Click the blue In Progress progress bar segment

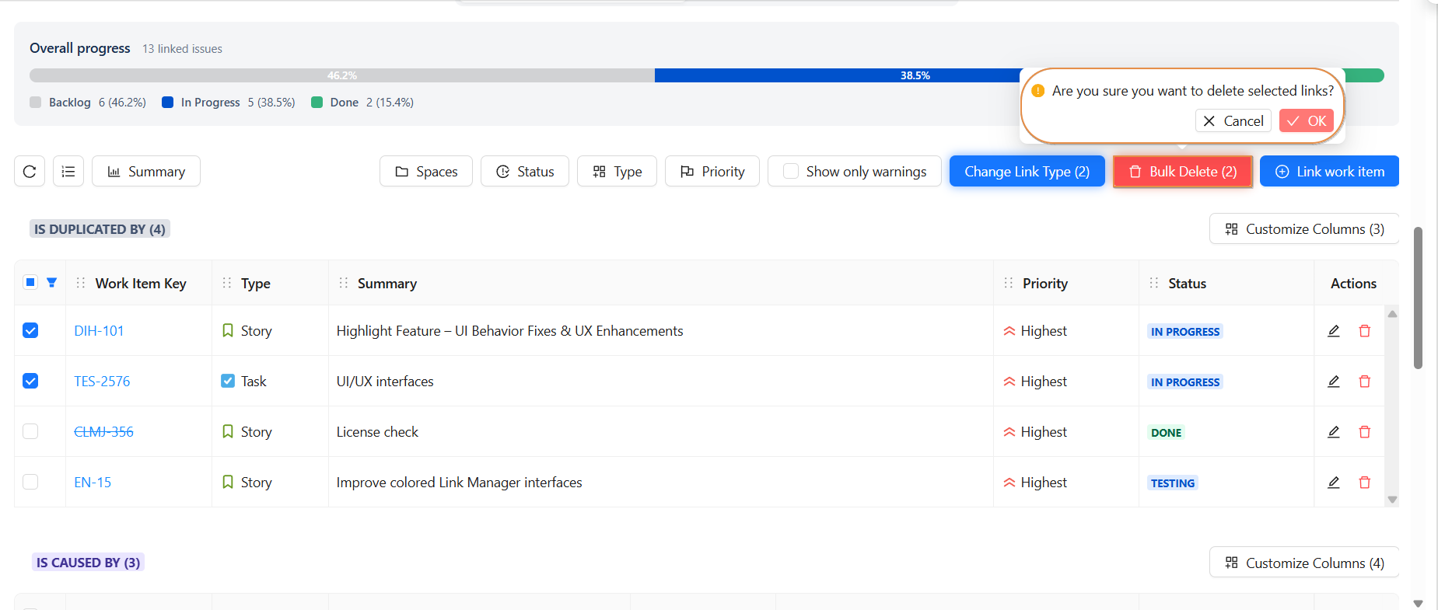tap(836, 75)
